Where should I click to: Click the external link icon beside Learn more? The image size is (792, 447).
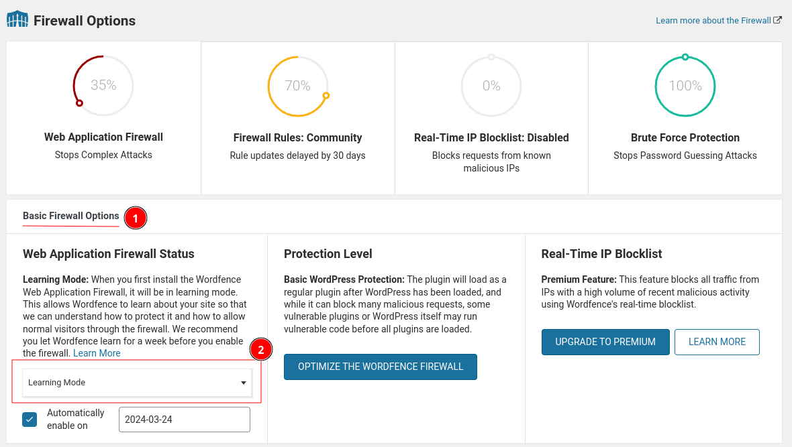click(x=777, y=20)
